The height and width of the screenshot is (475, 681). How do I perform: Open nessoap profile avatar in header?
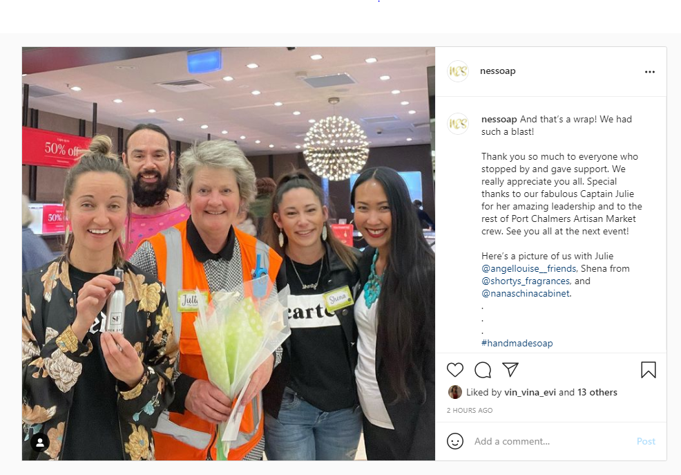click(x=458, y=71)
